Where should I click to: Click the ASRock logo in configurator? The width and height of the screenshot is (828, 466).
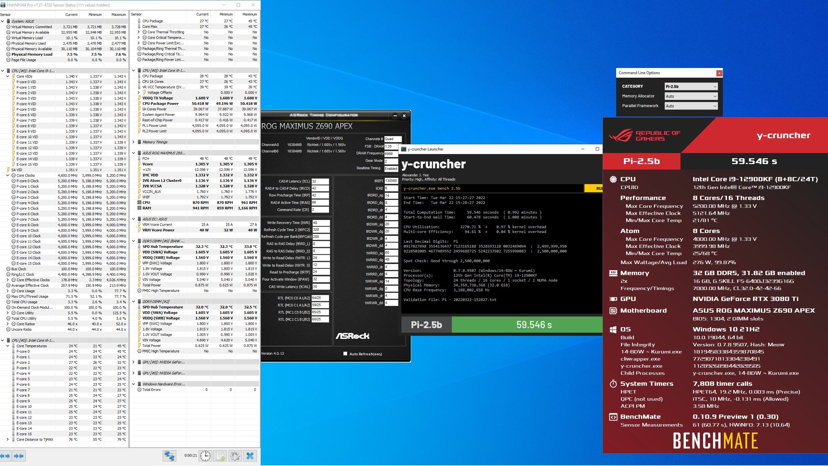tap(352, 336)
